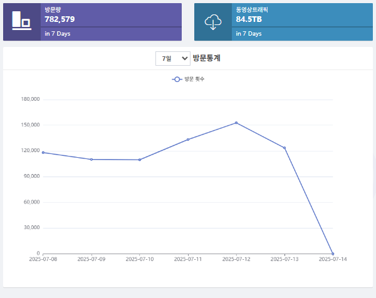Click the visits icon on the purple card

pos(21,21)
